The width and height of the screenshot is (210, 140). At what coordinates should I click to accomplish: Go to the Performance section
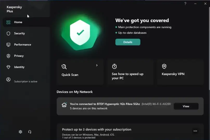tap(22, 45)
